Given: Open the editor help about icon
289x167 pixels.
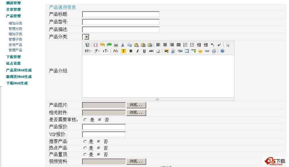Looking at the screenshot, I should [x=222, y=51].
